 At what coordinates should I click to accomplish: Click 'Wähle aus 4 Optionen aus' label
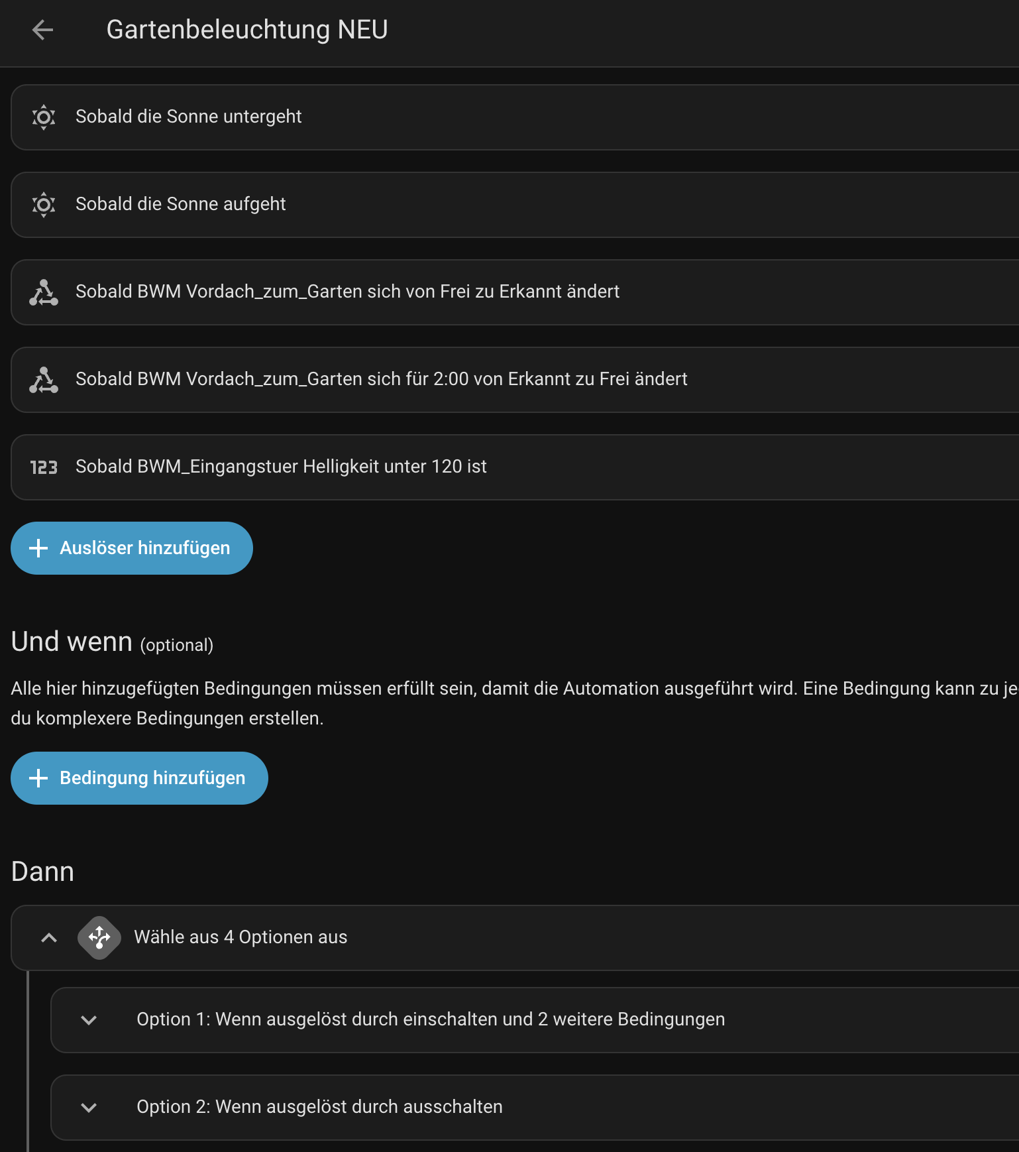pyautogui.click(x=241, y=937)
